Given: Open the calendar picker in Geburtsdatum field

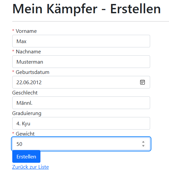Looking at the screenshot, I should click(x=142, y=82).
